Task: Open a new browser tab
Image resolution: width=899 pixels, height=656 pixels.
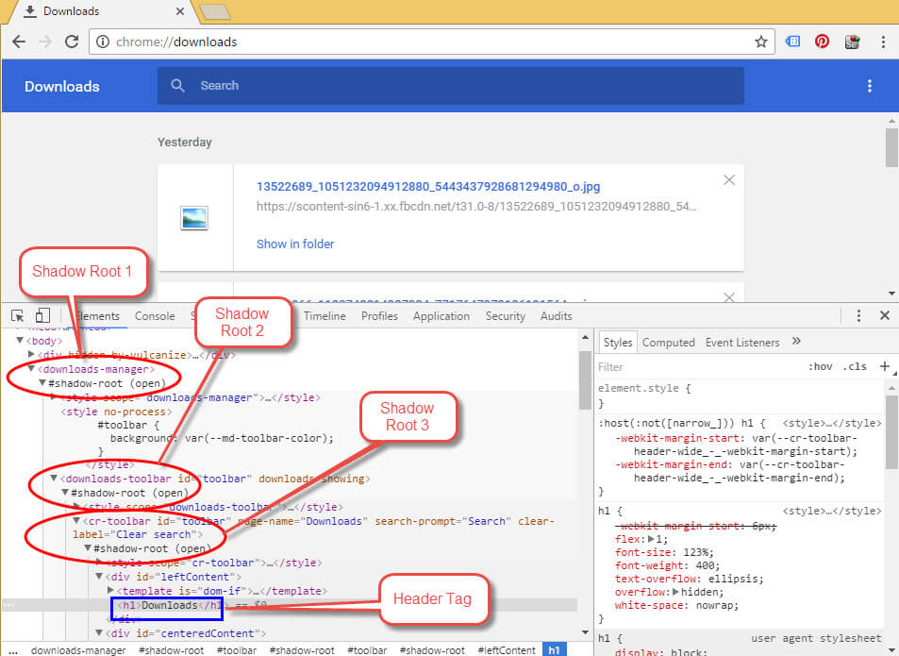Action: point(215,11)
